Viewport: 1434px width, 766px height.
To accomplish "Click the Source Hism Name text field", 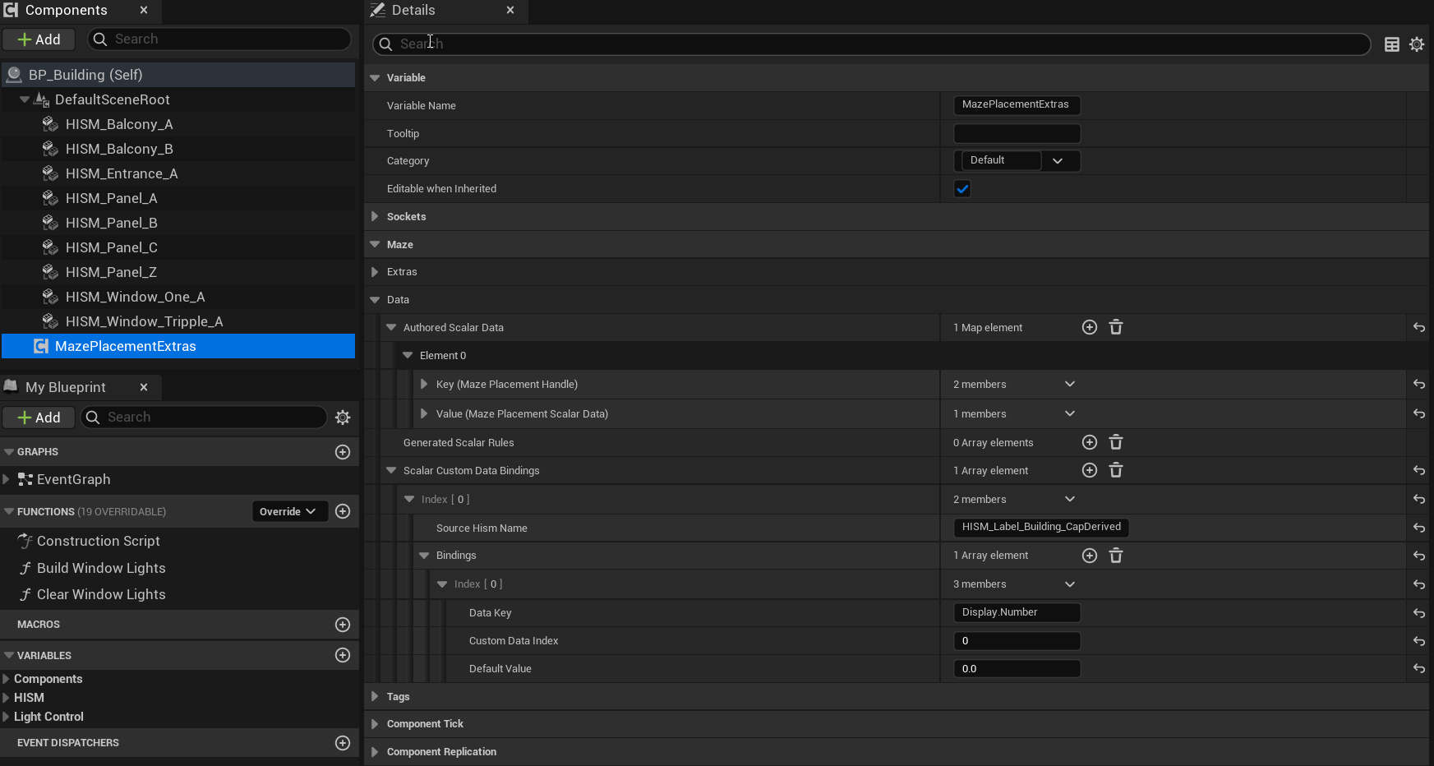I will [1041, 527].
